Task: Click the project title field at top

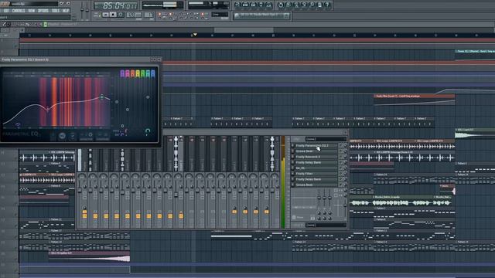Action: [33, 4]
